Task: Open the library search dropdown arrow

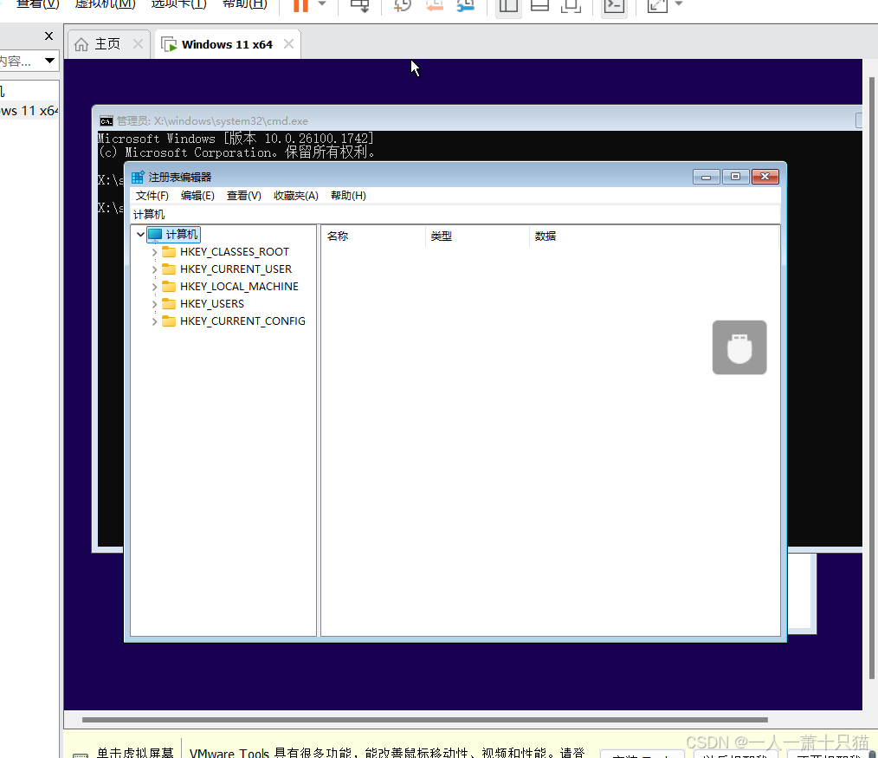Action: point(50,60)
